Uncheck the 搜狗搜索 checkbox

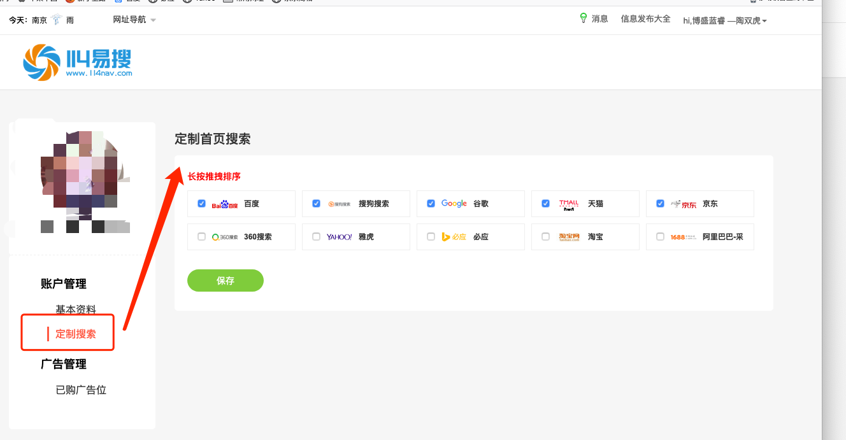[x=316, y=204]
